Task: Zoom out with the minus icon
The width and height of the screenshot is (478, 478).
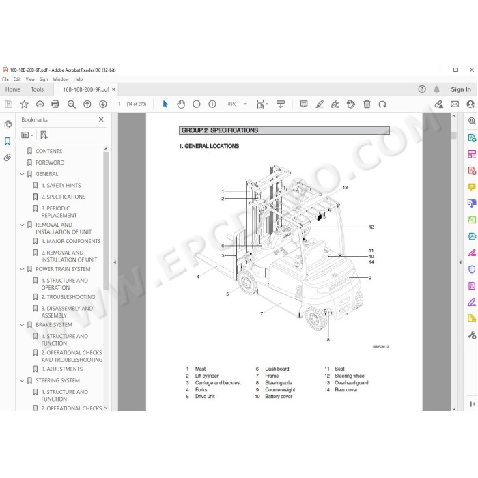Action: [x=197, y=104]
